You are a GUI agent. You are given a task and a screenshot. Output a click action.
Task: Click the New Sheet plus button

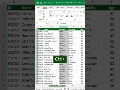click(x=72, y=85)
